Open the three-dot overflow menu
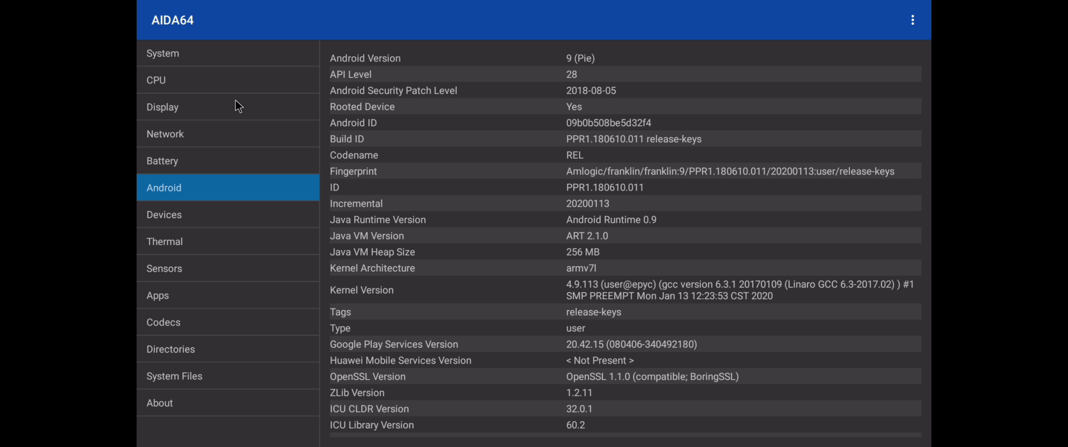Screen dimensions: 1068x447 tap(912, 20)
